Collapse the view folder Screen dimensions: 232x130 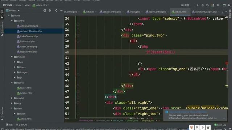pos(12,108)
